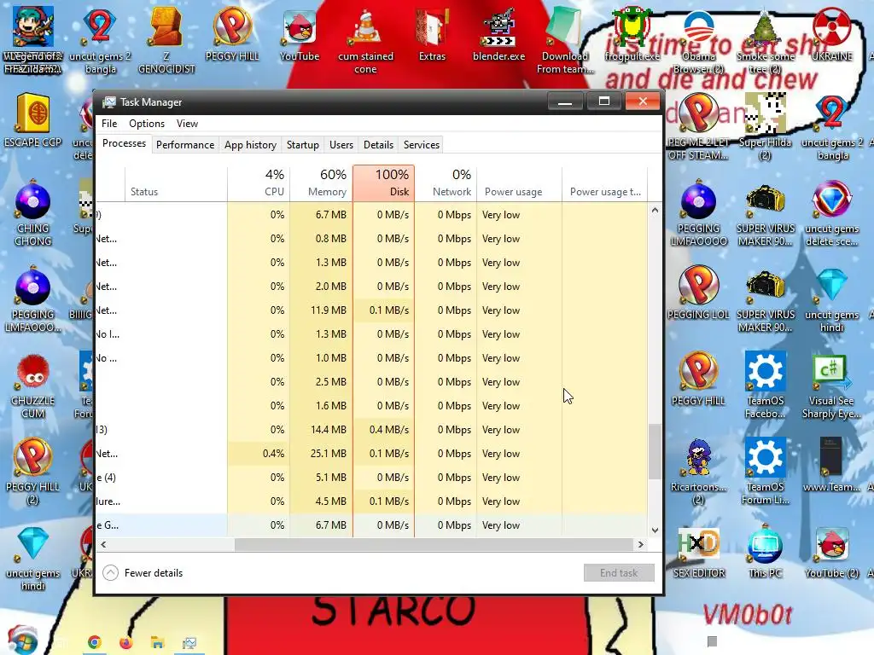Open the Options menu
The width and height of the screenshot is (874, 655).
click(147, 124)
